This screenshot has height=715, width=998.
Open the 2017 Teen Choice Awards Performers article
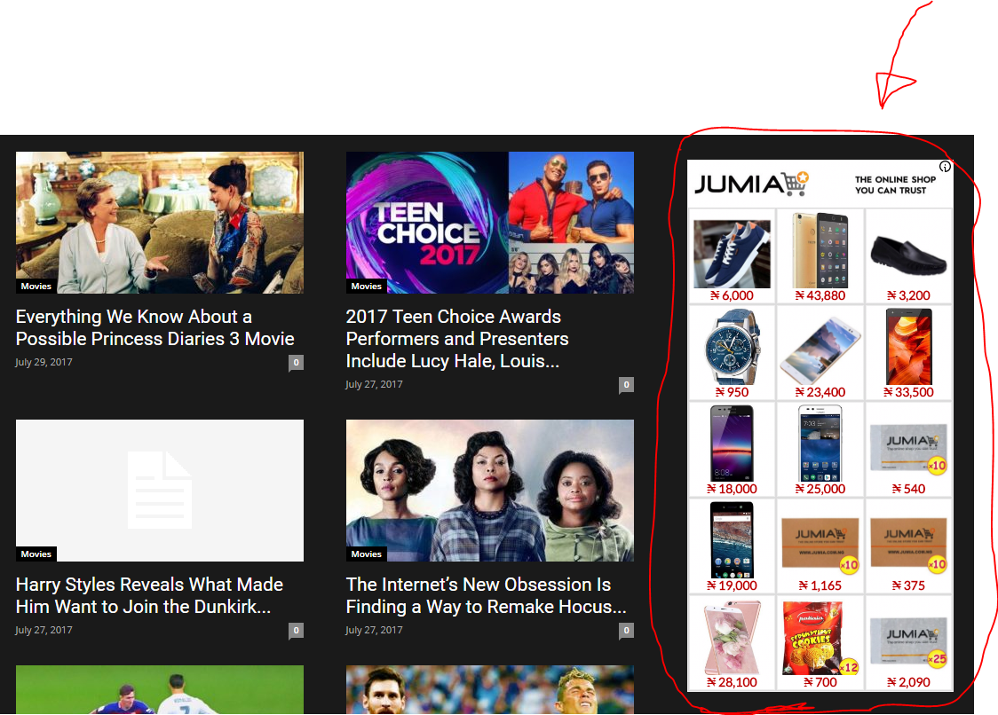(457, 338)
